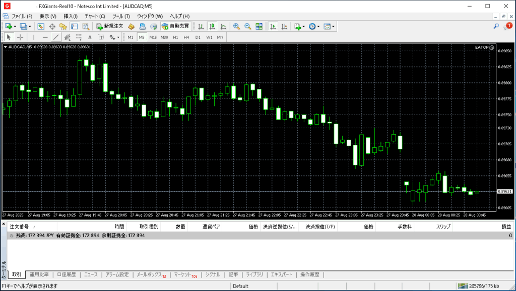Image resolution: width=516 pixels, height=291 pixels.
Task: Switch to the 口座履歴 tab
Action: pyautogui.click(x=66, y=274)
